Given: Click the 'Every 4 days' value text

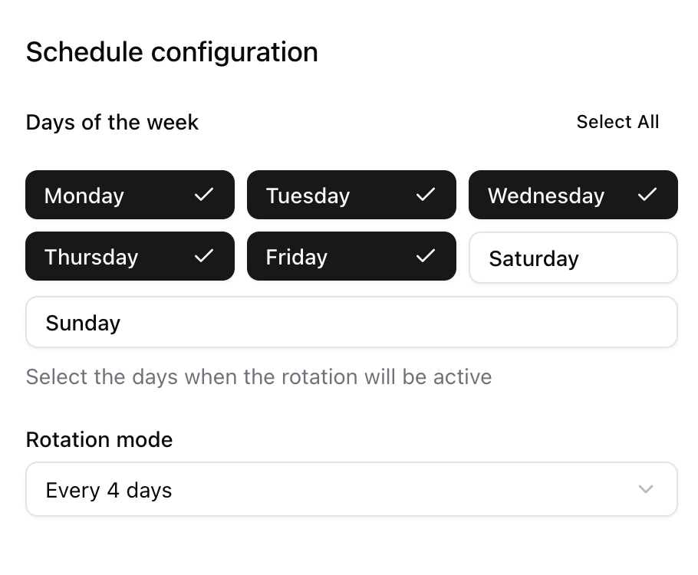Looking at the screenshot, I should point(109,491).
